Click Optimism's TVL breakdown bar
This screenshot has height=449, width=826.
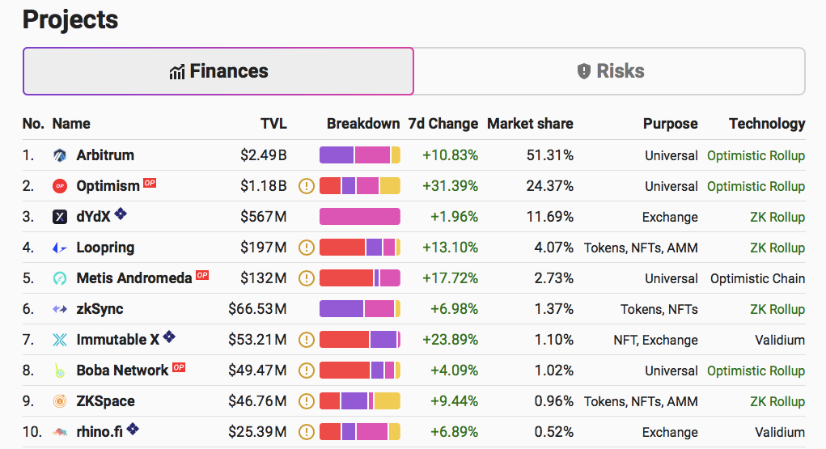click(x=360, y=186)
